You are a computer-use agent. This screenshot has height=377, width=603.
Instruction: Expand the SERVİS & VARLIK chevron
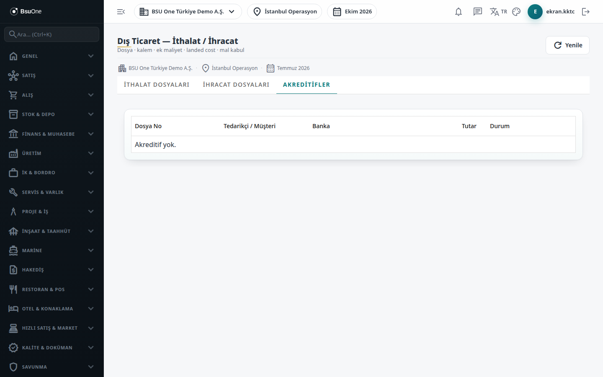(x=91, y=192)
